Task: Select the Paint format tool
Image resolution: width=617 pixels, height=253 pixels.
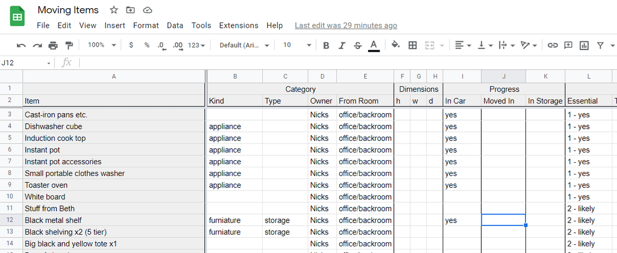Action: click(68, 45)
